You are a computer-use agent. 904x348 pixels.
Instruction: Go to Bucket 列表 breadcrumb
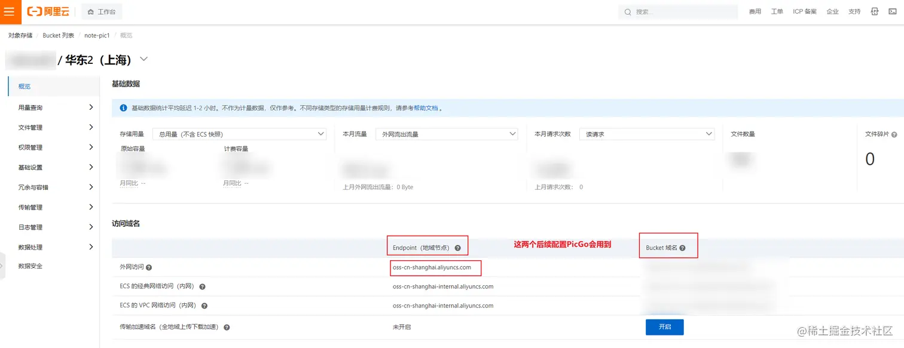point(59,35)
